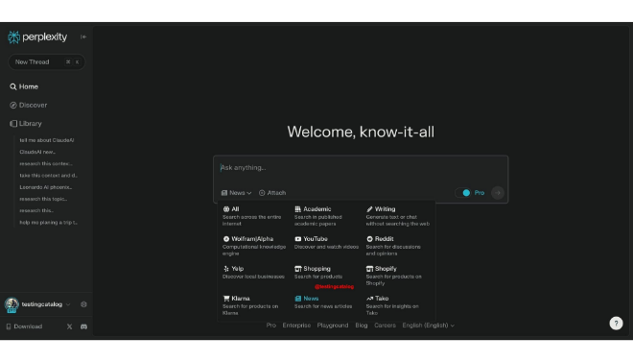Viewport: 633px width, 362px height.
Task: Click the Download app link
Action: click(24, 326)
